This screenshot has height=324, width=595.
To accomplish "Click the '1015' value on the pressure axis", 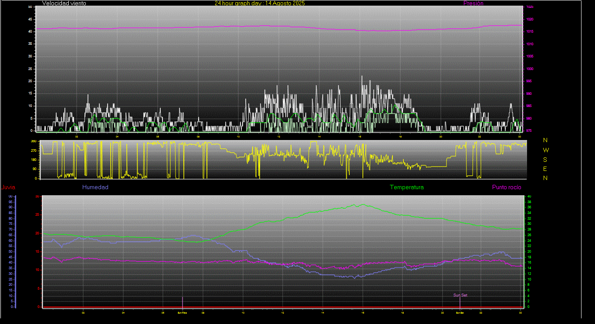I will 529,32.
